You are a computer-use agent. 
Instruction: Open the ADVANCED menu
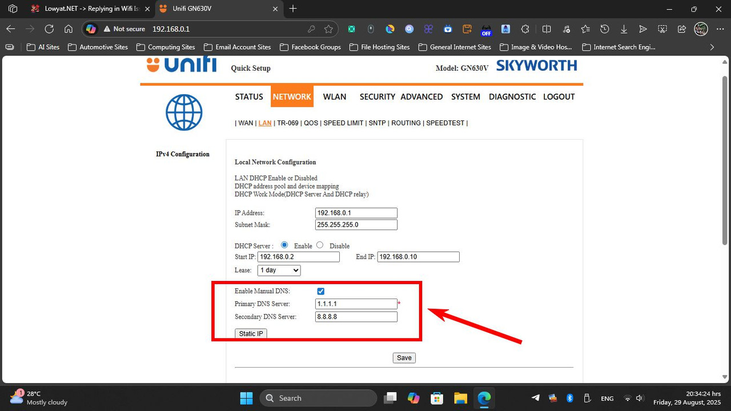coord(421,96)
